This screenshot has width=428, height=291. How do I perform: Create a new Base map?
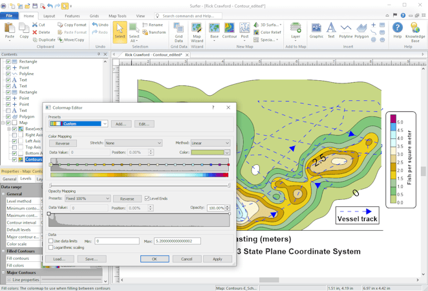(214, 32)
